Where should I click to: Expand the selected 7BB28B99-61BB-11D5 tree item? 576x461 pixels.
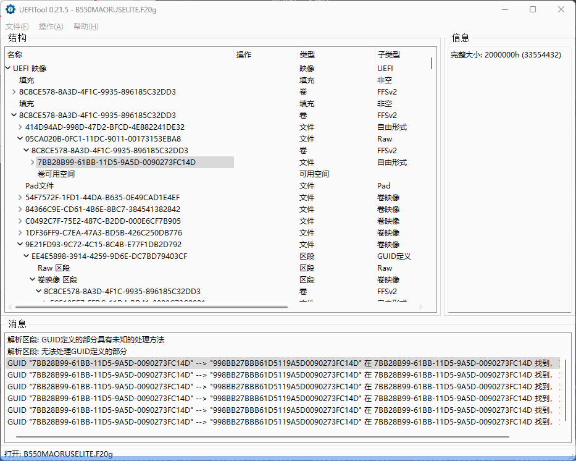tap(33, 163)
